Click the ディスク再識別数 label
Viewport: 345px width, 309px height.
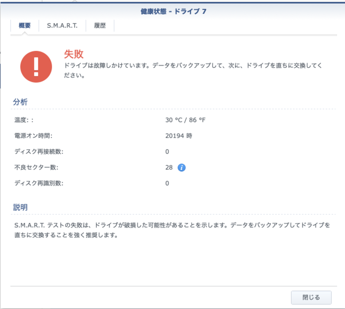(39, 183)
